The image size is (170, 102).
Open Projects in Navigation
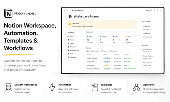pyautogui.click(x=71, y=40)
